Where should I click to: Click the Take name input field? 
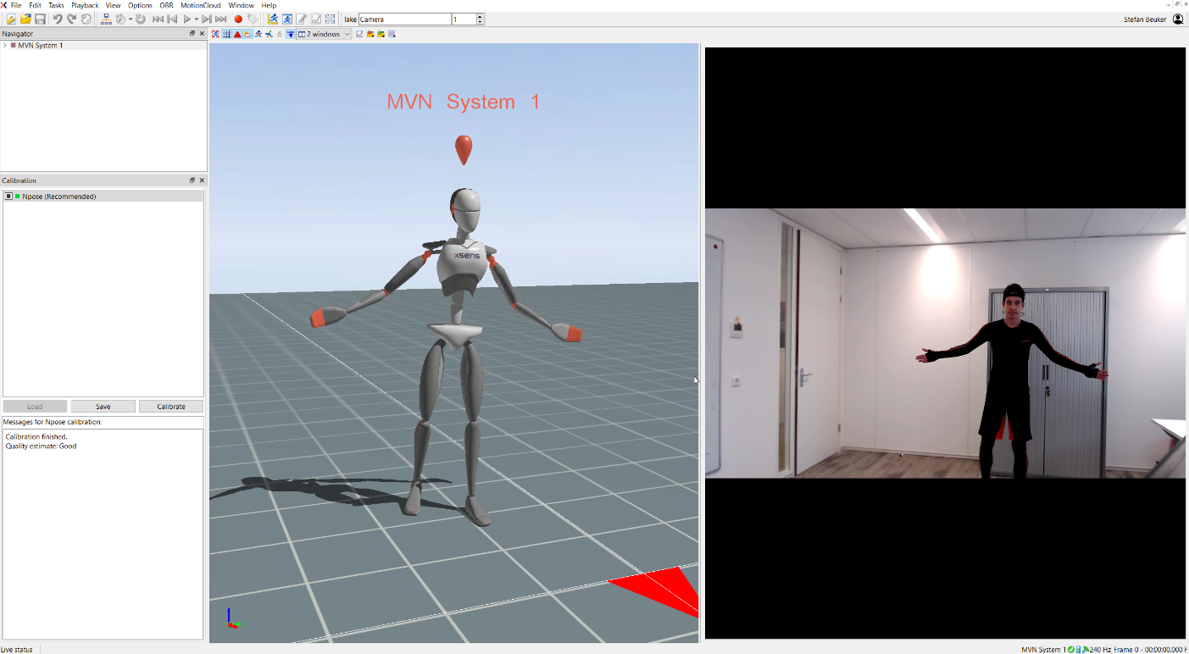(405, 19)
